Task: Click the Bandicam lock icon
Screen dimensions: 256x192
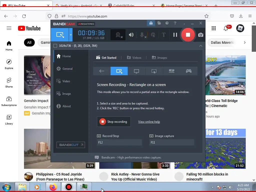Action: (x=151, y=23)
